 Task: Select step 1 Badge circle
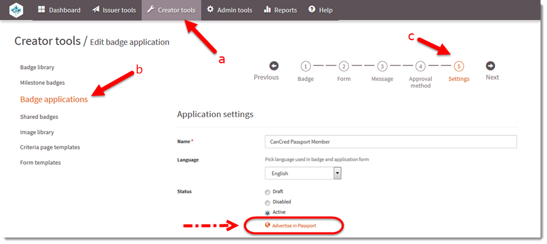[x=305, y=66]
